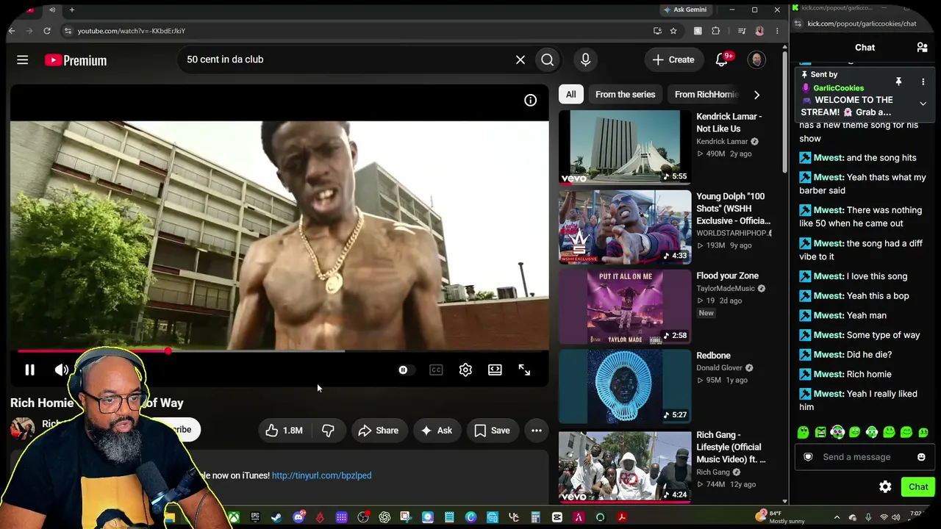Open pinned message three-dot options
The width and height of the screenshot is (941, 529).
[923, 82]
